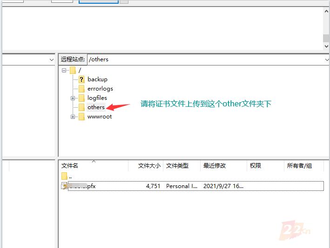Select the backup folder in tree
This screenshot has height=248, width=330.
97,79
